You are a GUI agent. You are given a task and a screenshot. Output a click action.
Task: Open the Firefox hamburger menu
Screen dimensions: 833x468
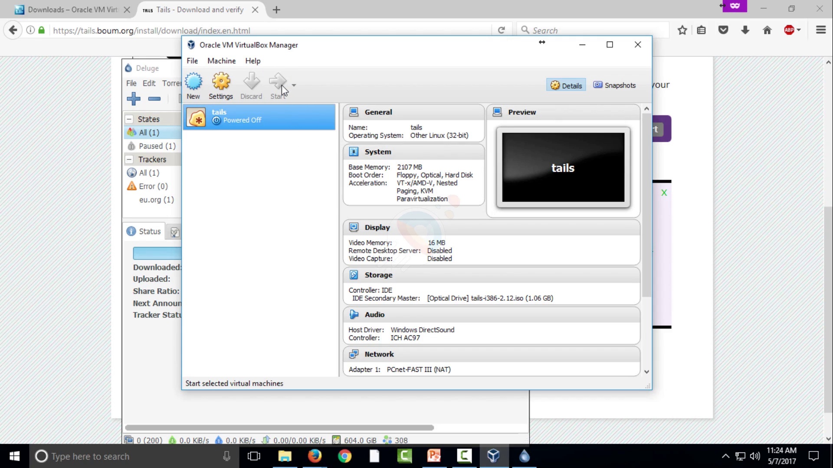(x=821, y=30)
